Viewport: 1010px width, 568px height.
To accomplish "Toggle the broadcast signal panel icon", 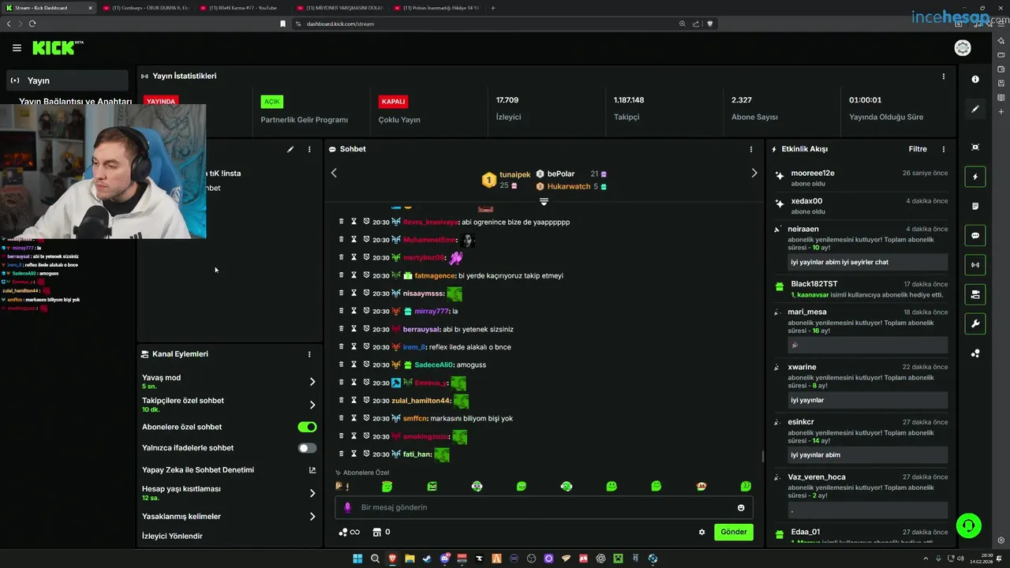I will 975,264.
